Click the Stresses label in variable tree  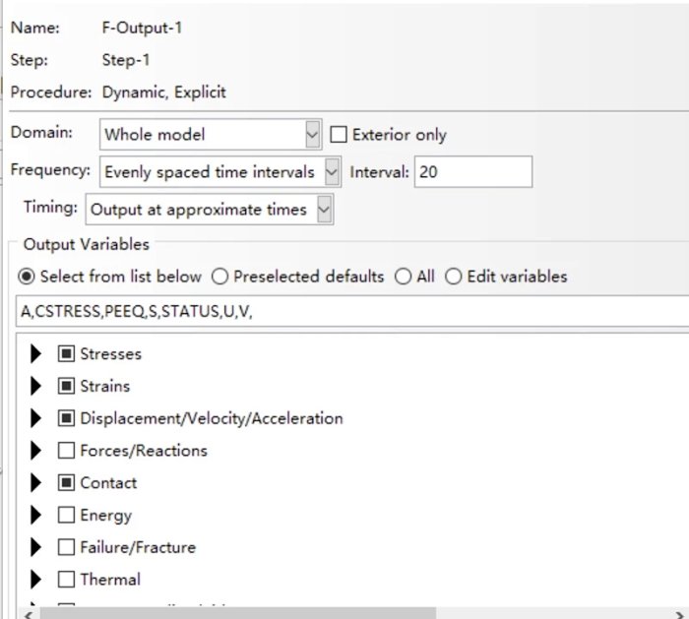coord(110,354)
